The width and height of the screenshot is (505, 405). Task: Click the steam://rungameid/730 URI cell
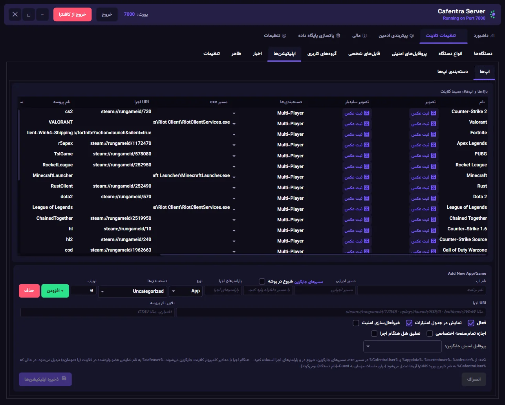click(126, 112)
